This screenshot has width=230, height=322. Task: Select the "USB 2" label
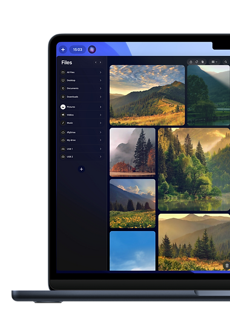click(x=70, y=157)
